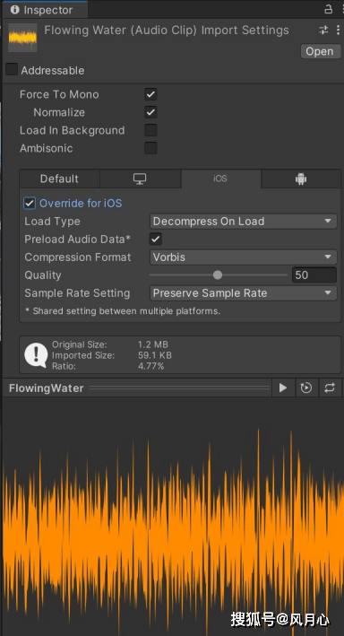Click the Imported Size value 59.1 KB

[155, 355]
